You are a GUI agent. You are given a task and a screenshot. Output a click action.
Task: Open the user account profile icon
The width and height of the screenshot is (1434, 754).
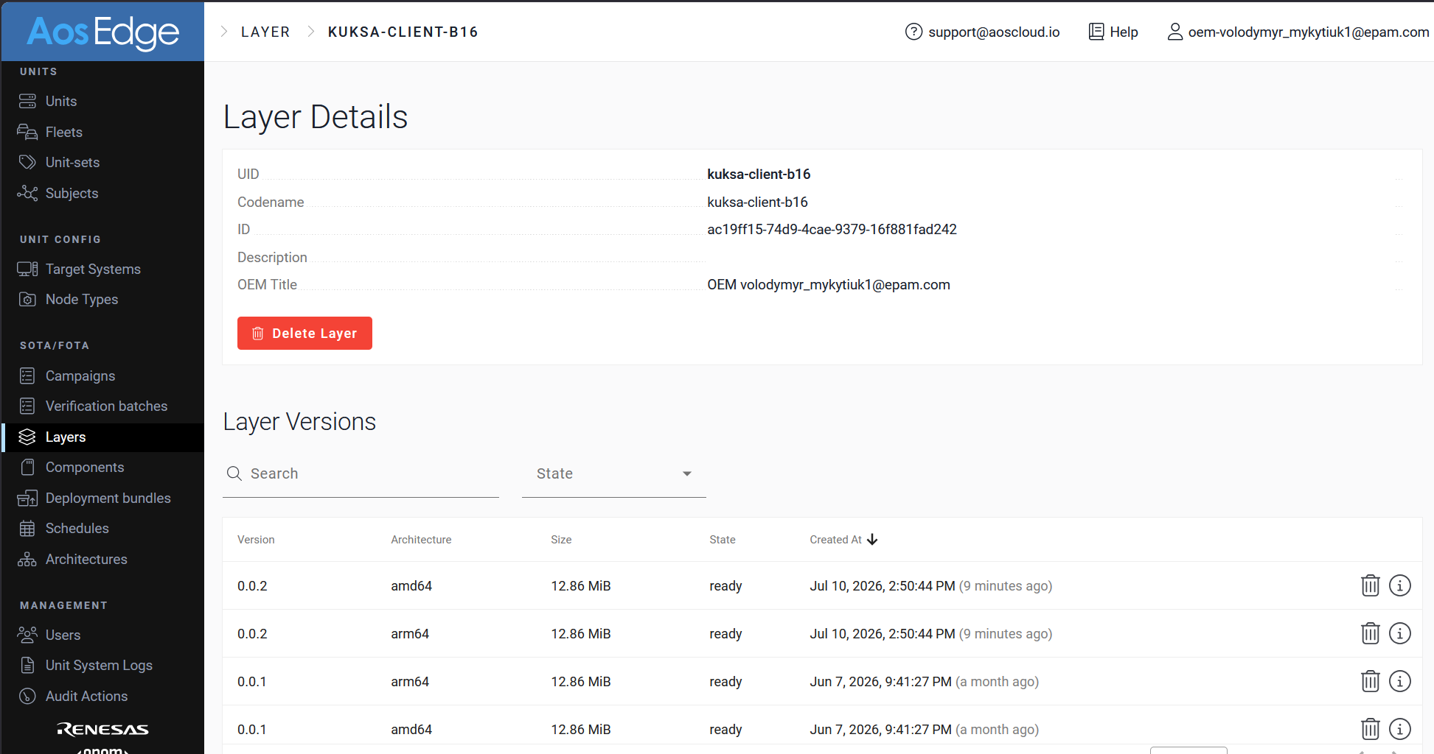coord(1174,32)
